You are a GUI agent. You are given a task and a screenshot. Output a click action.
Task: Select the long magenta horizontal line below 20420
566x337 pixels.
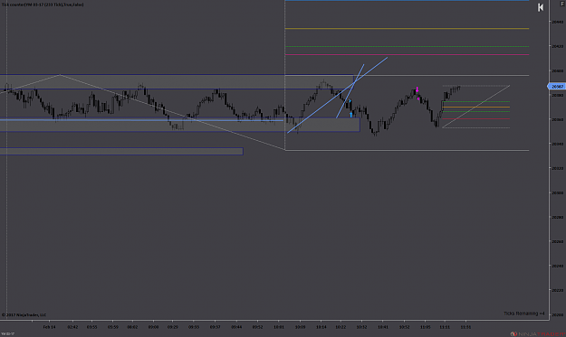tap(407, 55)
